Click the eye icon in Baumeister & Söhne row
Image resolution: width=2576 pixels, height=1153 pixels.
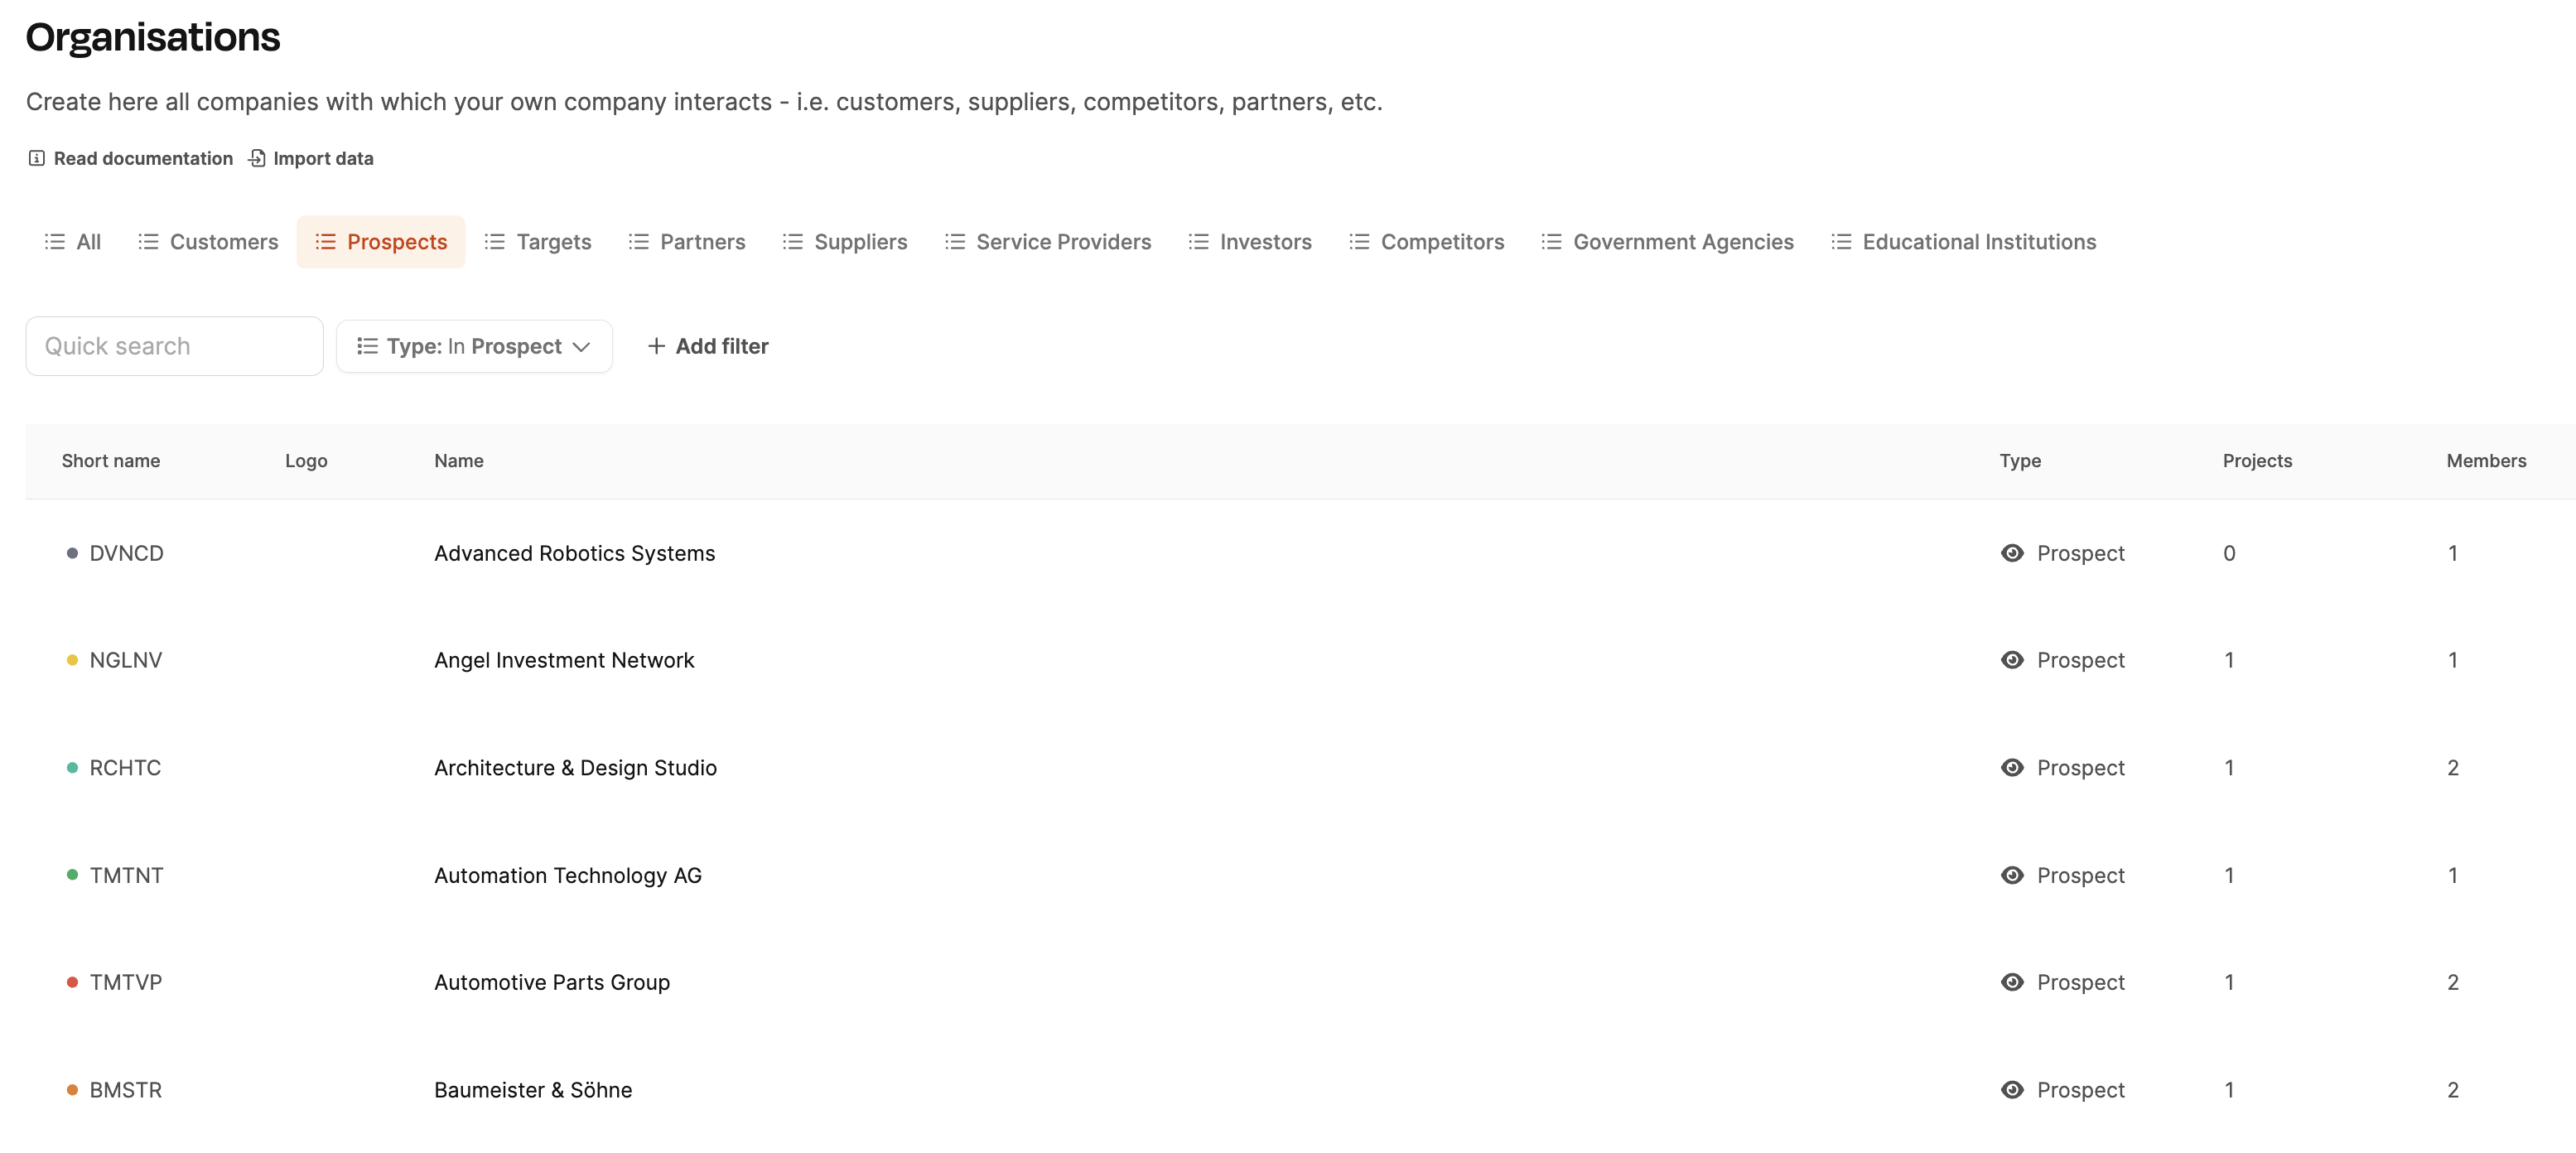(2012, 1090)
